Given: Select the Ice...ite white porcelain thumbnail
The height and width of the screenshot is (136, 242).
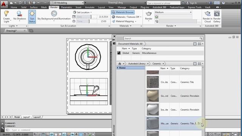Looking at the screenshot, I should click(153, 110).
